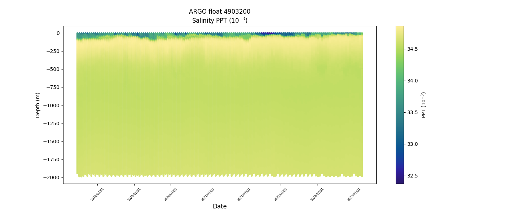The width and height of the screenshot is (505, 216).
Task: Click the 'ARGO float 4903200' title text
Action: pyautogui.click(x=219, y=12)
